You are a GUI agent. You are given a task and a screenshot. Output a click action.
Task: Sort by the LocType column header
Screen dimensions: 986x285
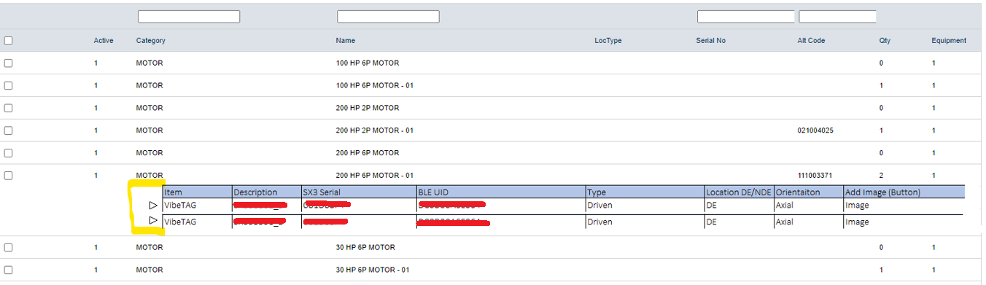(608, 41)
